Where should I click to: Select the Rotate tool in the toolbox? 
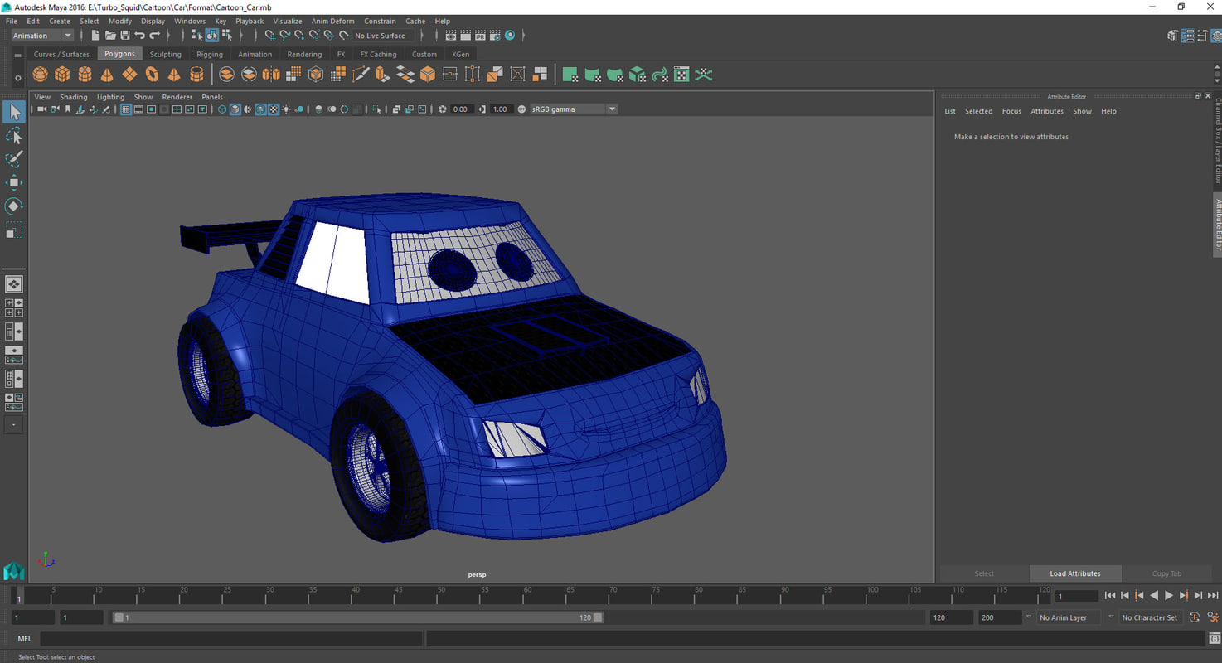point(14,206)
